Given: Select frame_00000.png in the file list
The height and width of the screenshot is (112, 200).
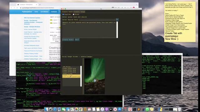Looking at the screenshot, I should (x=69, y=68).
